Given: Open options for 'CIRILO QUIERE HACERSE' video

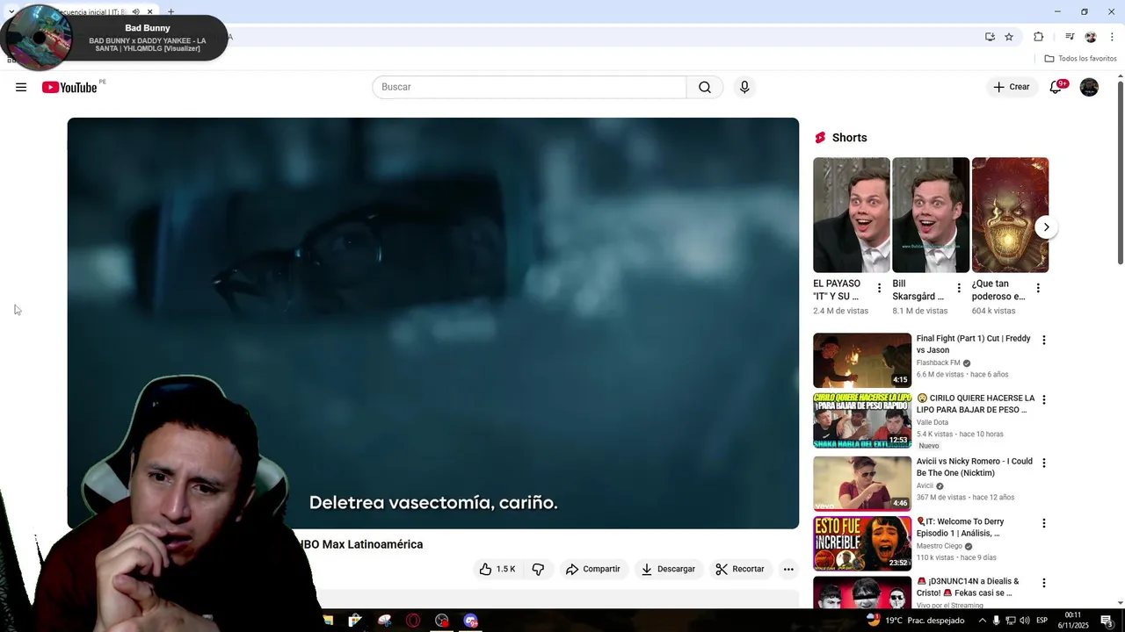Looking at the screenshot, I should (x=1044, y=399).
